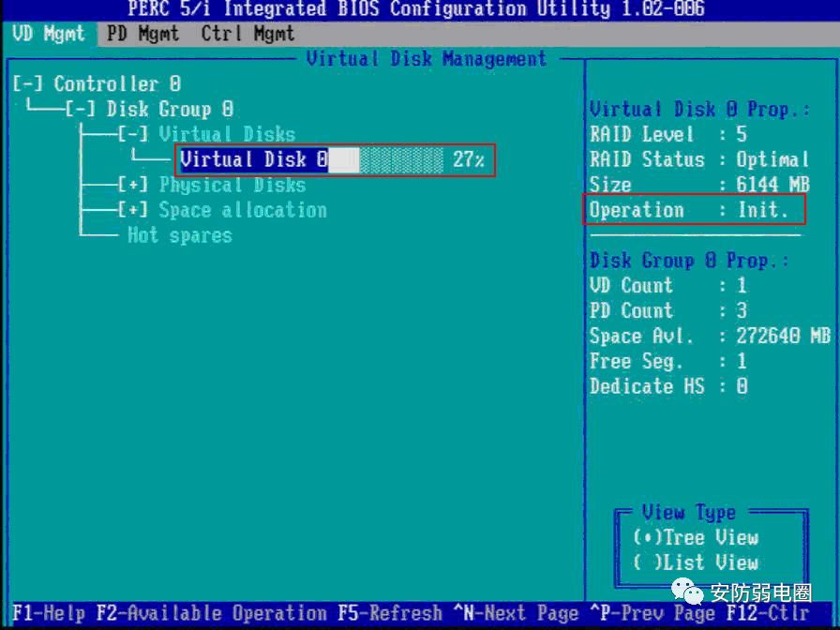This screenshot has width=840, height=630.
Task: Click the Size 6144 MB value
Action: 772,185
